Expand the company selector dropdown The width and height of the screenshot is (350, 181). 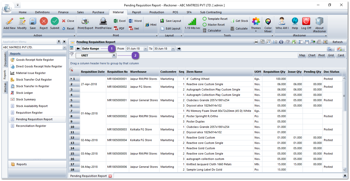65,47
